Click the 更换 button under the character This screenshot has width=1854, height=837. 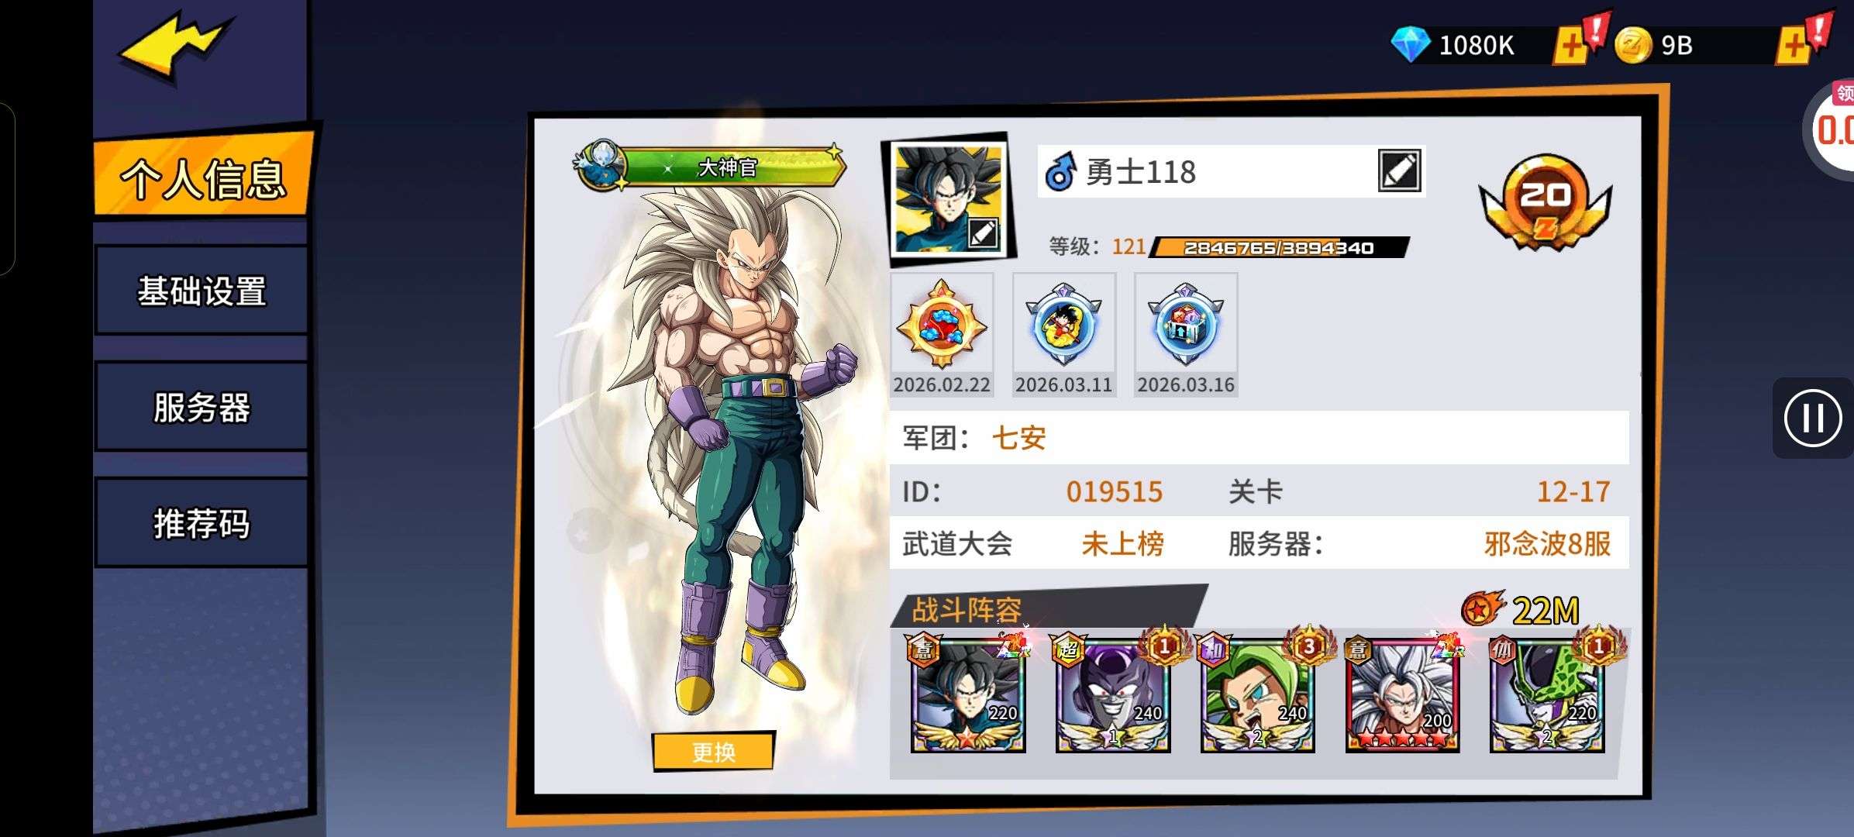click(x=713, y=751)
